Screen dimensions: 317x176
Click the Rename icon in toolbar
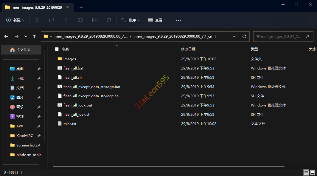pos(80,20)
